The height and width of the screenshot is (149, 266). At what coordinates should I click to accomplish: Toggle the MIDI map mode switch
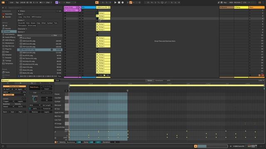pyautogui.click(x=231, y=2)
